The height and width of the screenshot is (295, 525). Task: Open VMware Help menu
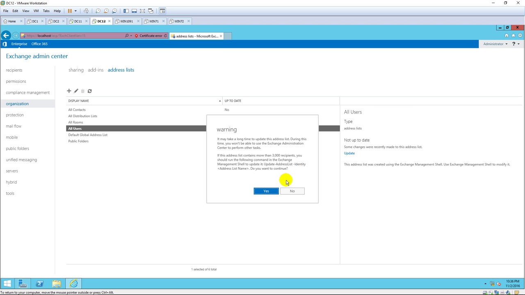[x=57, y=11]
